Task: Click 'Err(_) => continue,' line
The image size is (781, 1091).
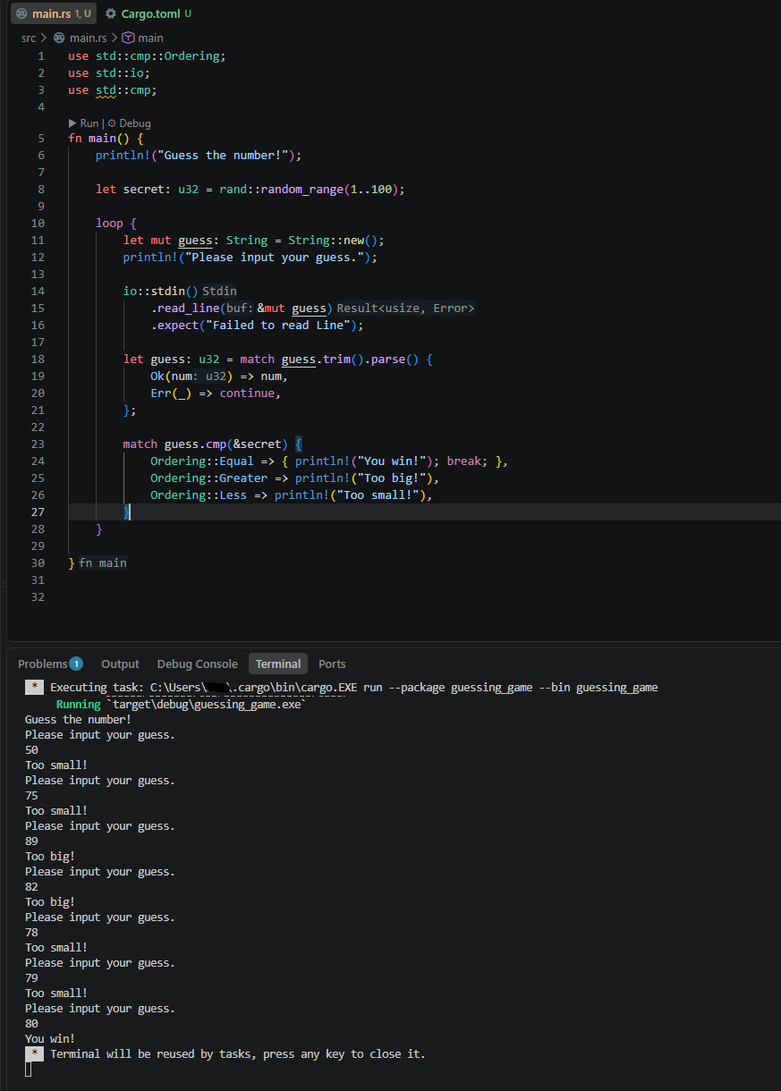Action: pos(216,393)
